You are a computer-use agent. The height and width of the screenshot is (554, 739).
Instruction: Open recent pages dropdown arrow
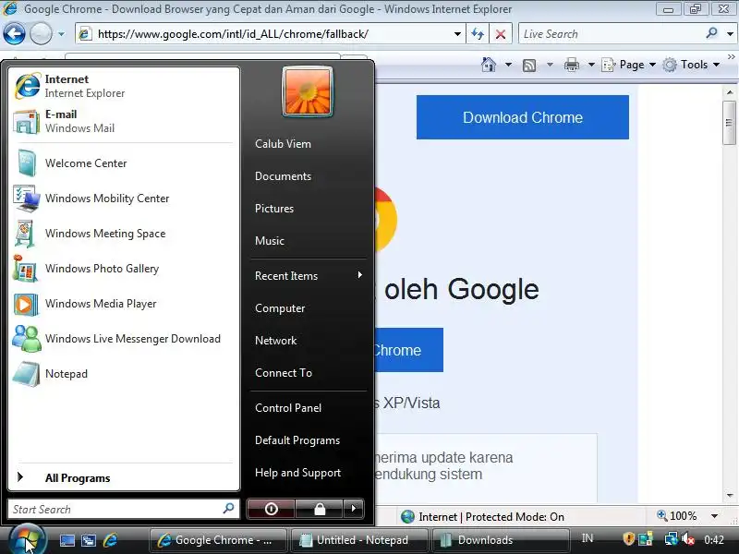click(61, 34)
